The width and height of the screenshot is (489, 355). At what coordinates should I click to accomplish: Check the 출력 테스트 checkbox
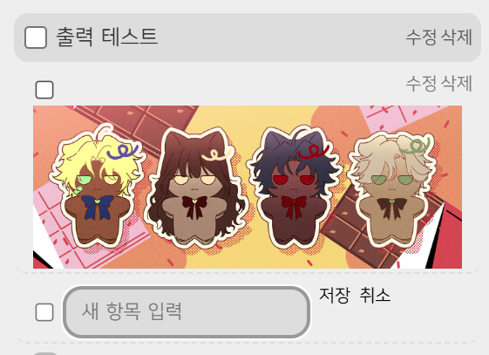coord(36,38)
